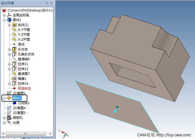Collapse the 零件2 tree node
The height and width of the screenshot is (139, 195).
point(4,98)
